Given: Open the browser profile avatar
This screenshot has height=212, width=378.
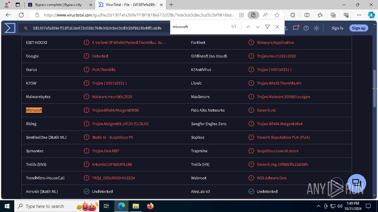Looking at the screenshot, I should 6,5.
